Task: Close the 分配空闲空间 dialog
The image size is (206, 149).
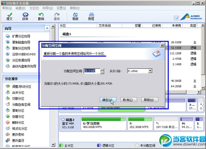Action: click(x=162, y=45)
